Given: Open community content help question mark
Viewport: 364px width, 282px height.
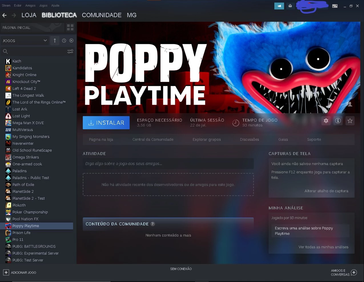Looking at the screenshot, I should coord(153,224).
